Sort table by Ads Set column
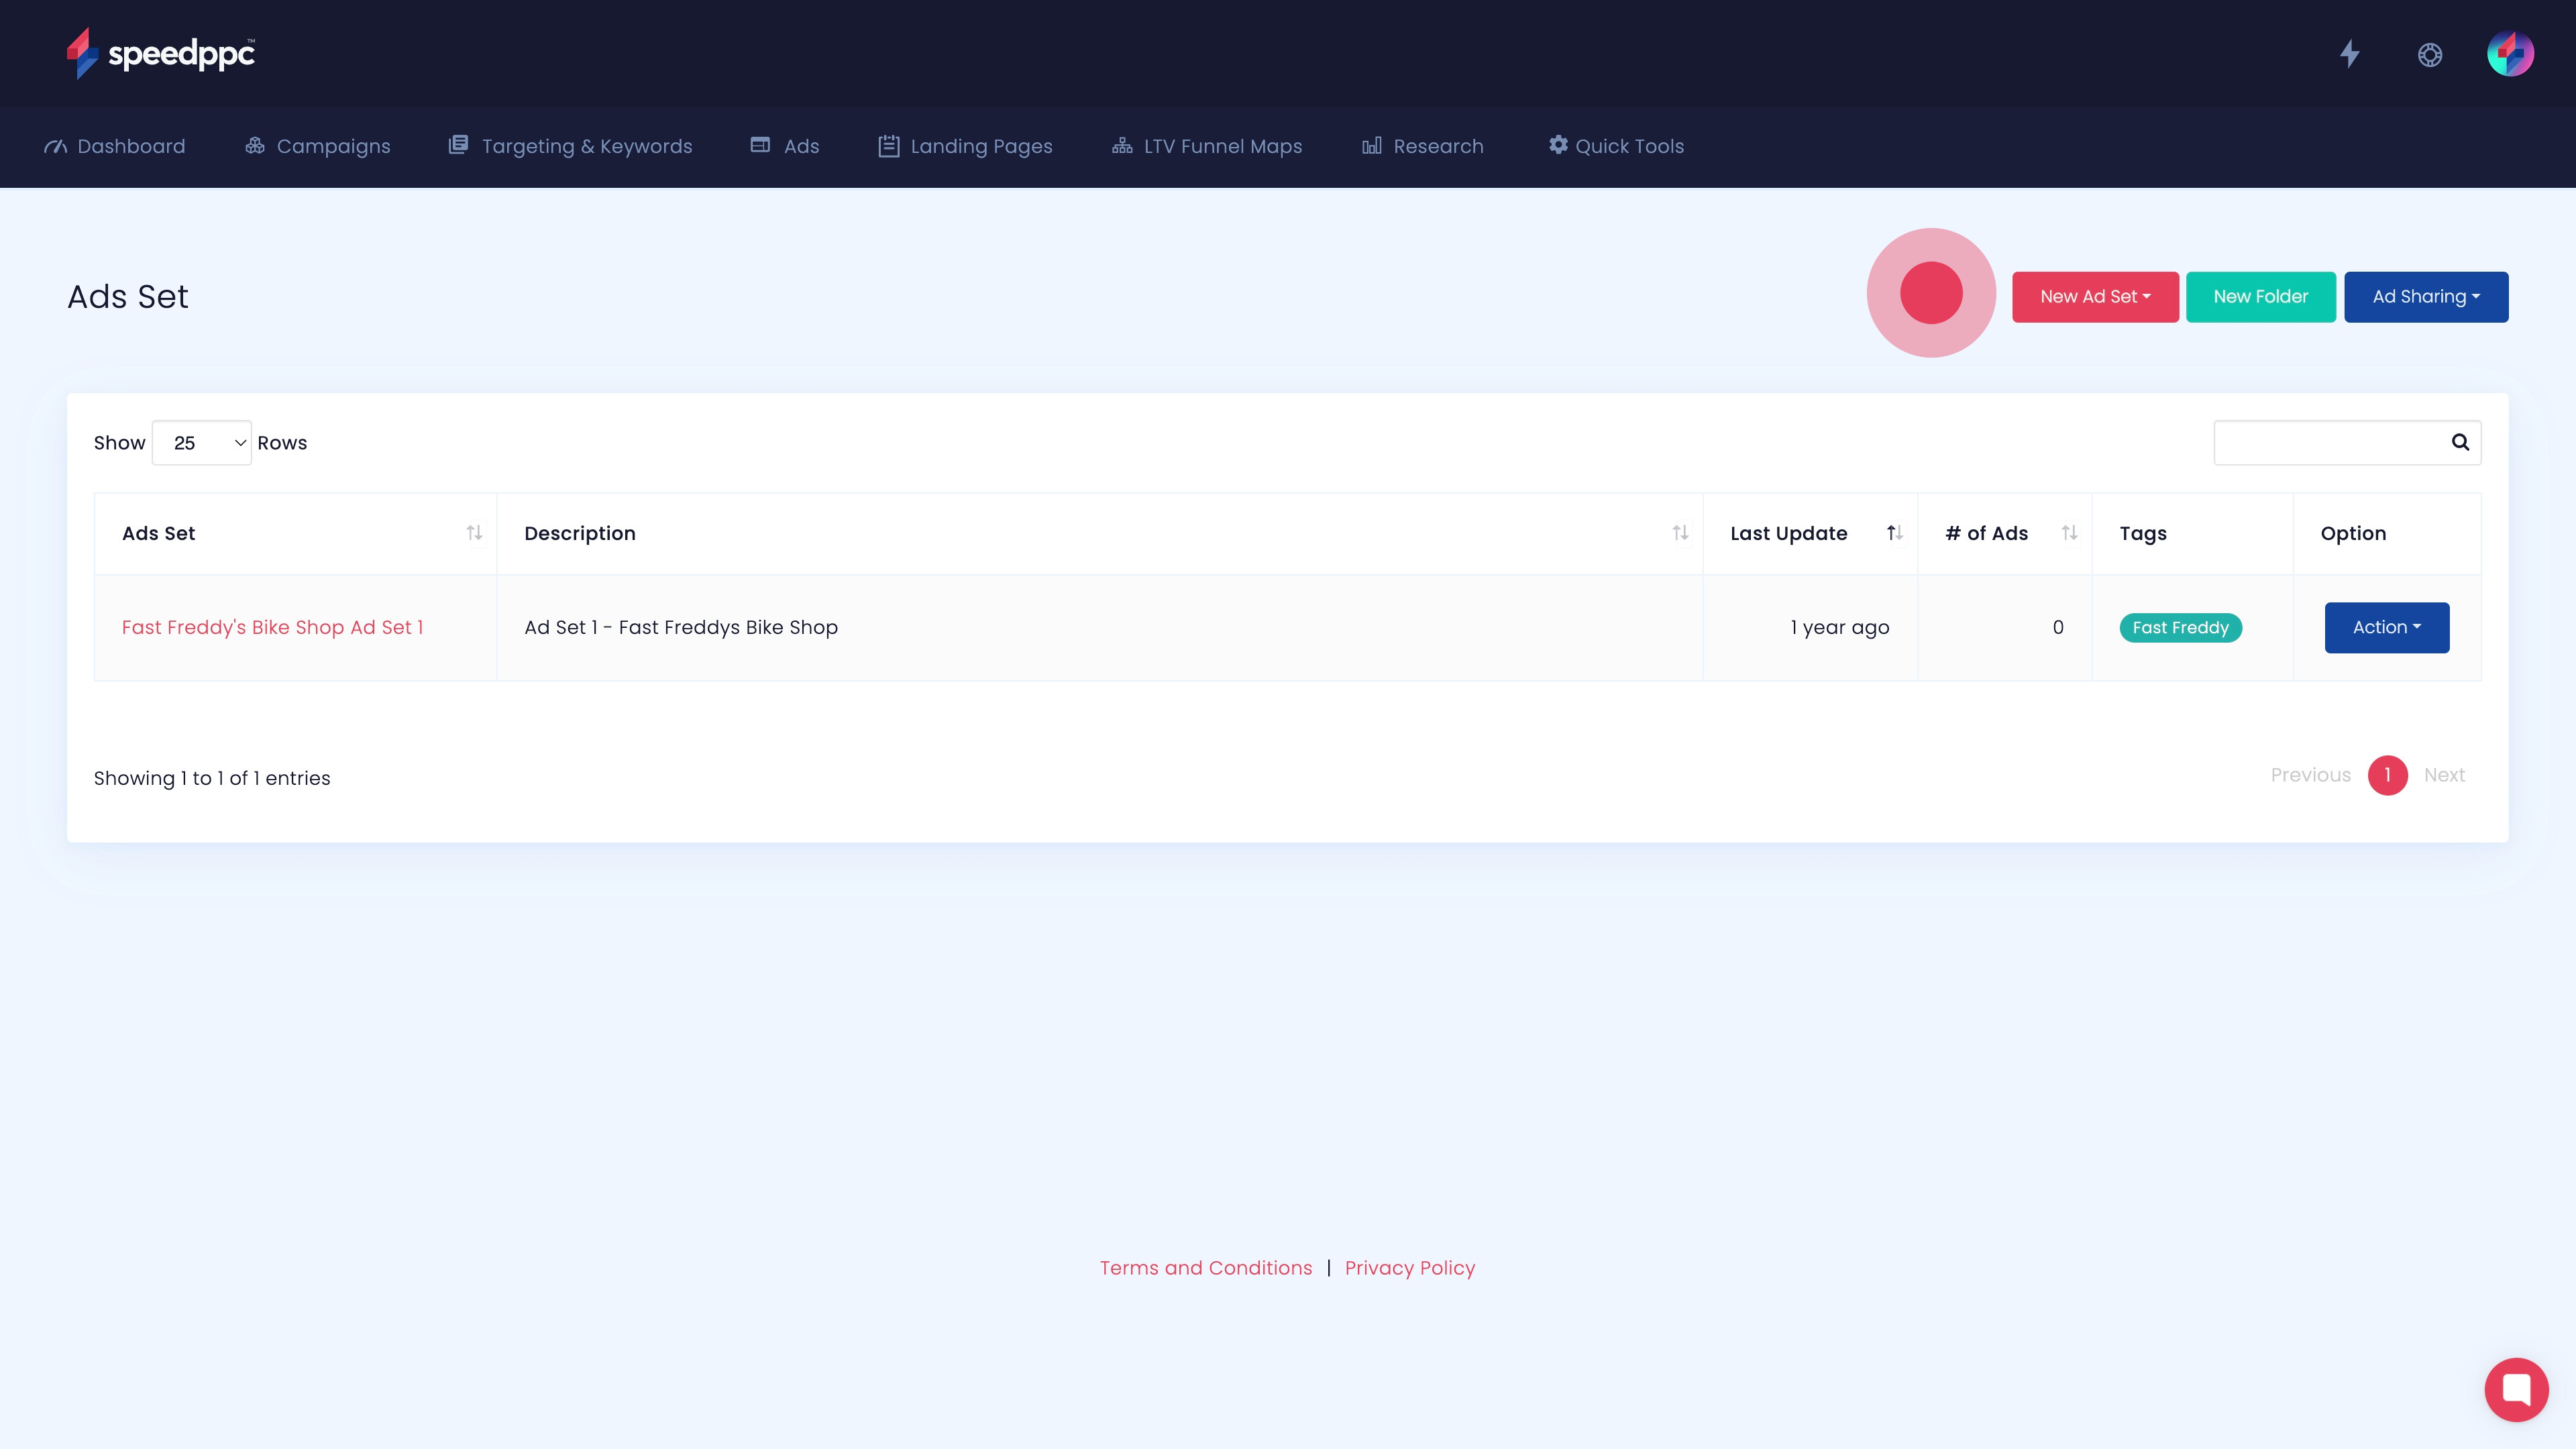 pyautogui.click(x=474, y=533)
